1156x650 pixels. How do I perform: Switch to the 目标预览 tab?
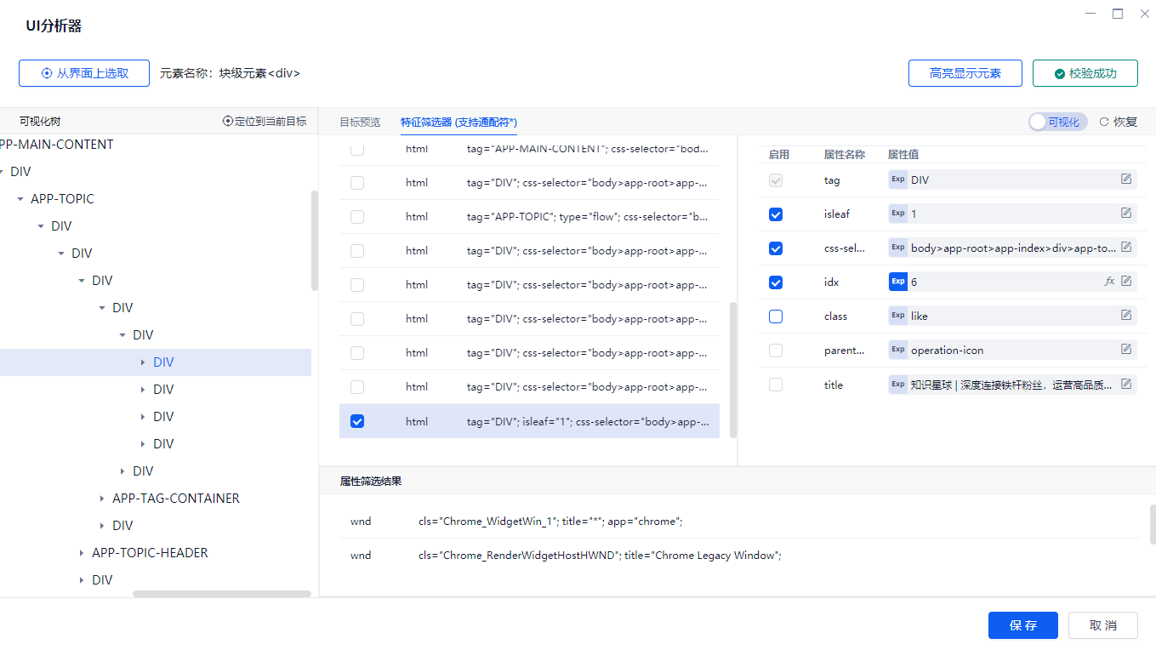tap(360, 123)
